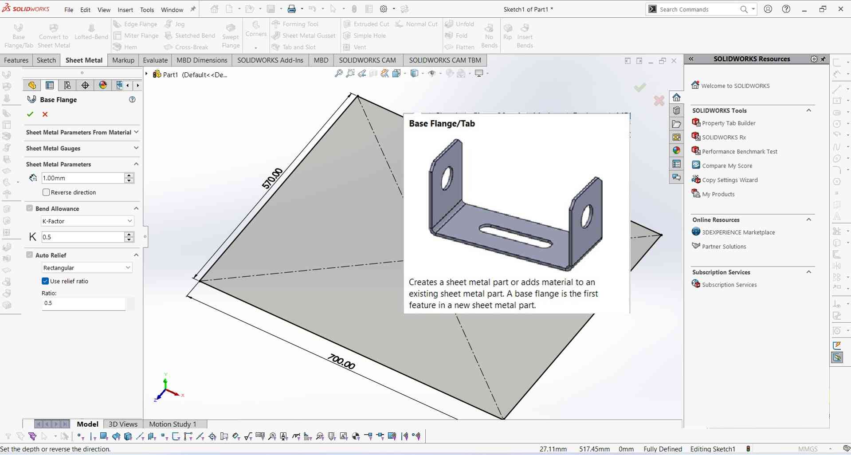
Task: Click Zoom to Fit in view toolbar
Action: (338, 73)
